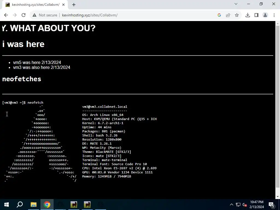Go back to the previous page
This screenshot has width=280, height=210.
click(x=6, y=15)
